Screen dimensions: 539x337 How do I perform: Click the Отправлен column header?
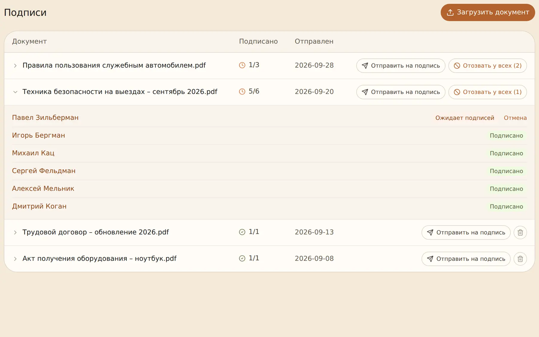pos(314,41)
